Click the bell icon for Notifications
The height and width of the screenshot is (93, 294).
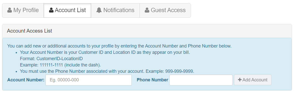pyautogui.click(x=99, y=10)
